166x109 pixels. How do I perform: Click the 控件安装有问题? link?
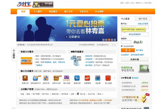click(137, 55)
